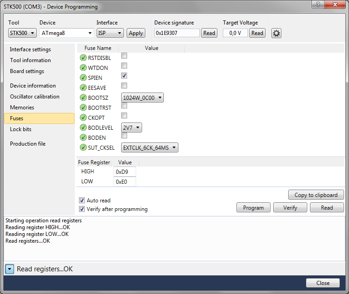Toggle Verify after programming checkbox
Screen dimensions: 349x294
[x=82, y=209]
